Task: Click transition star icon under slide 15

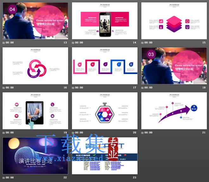Action: 142,43
